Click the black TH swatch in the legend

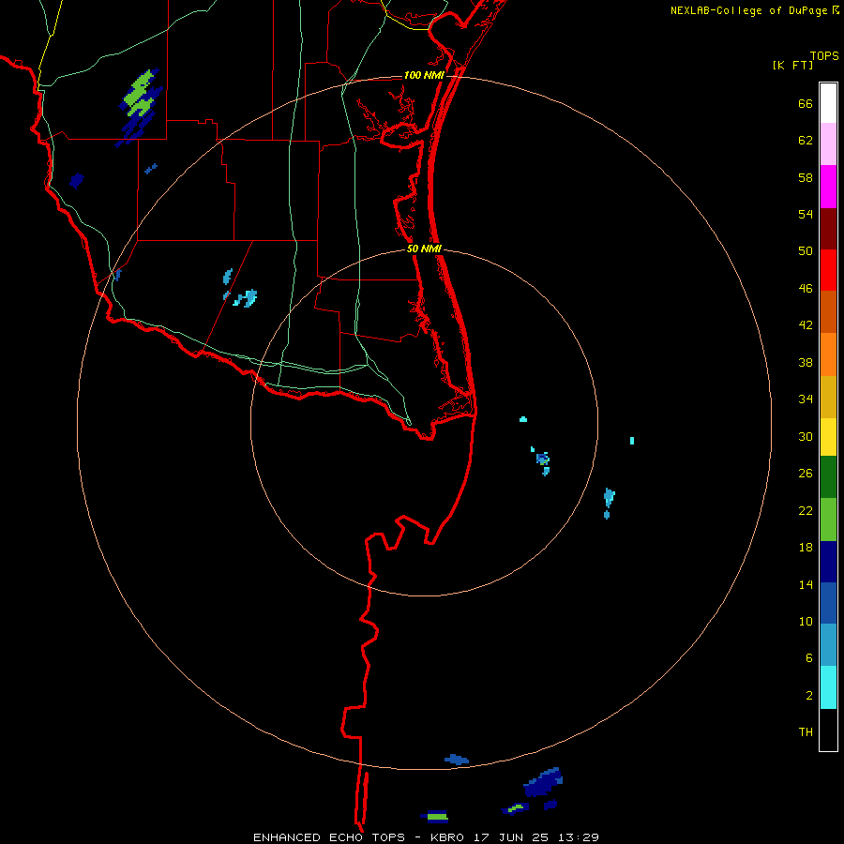828,730
